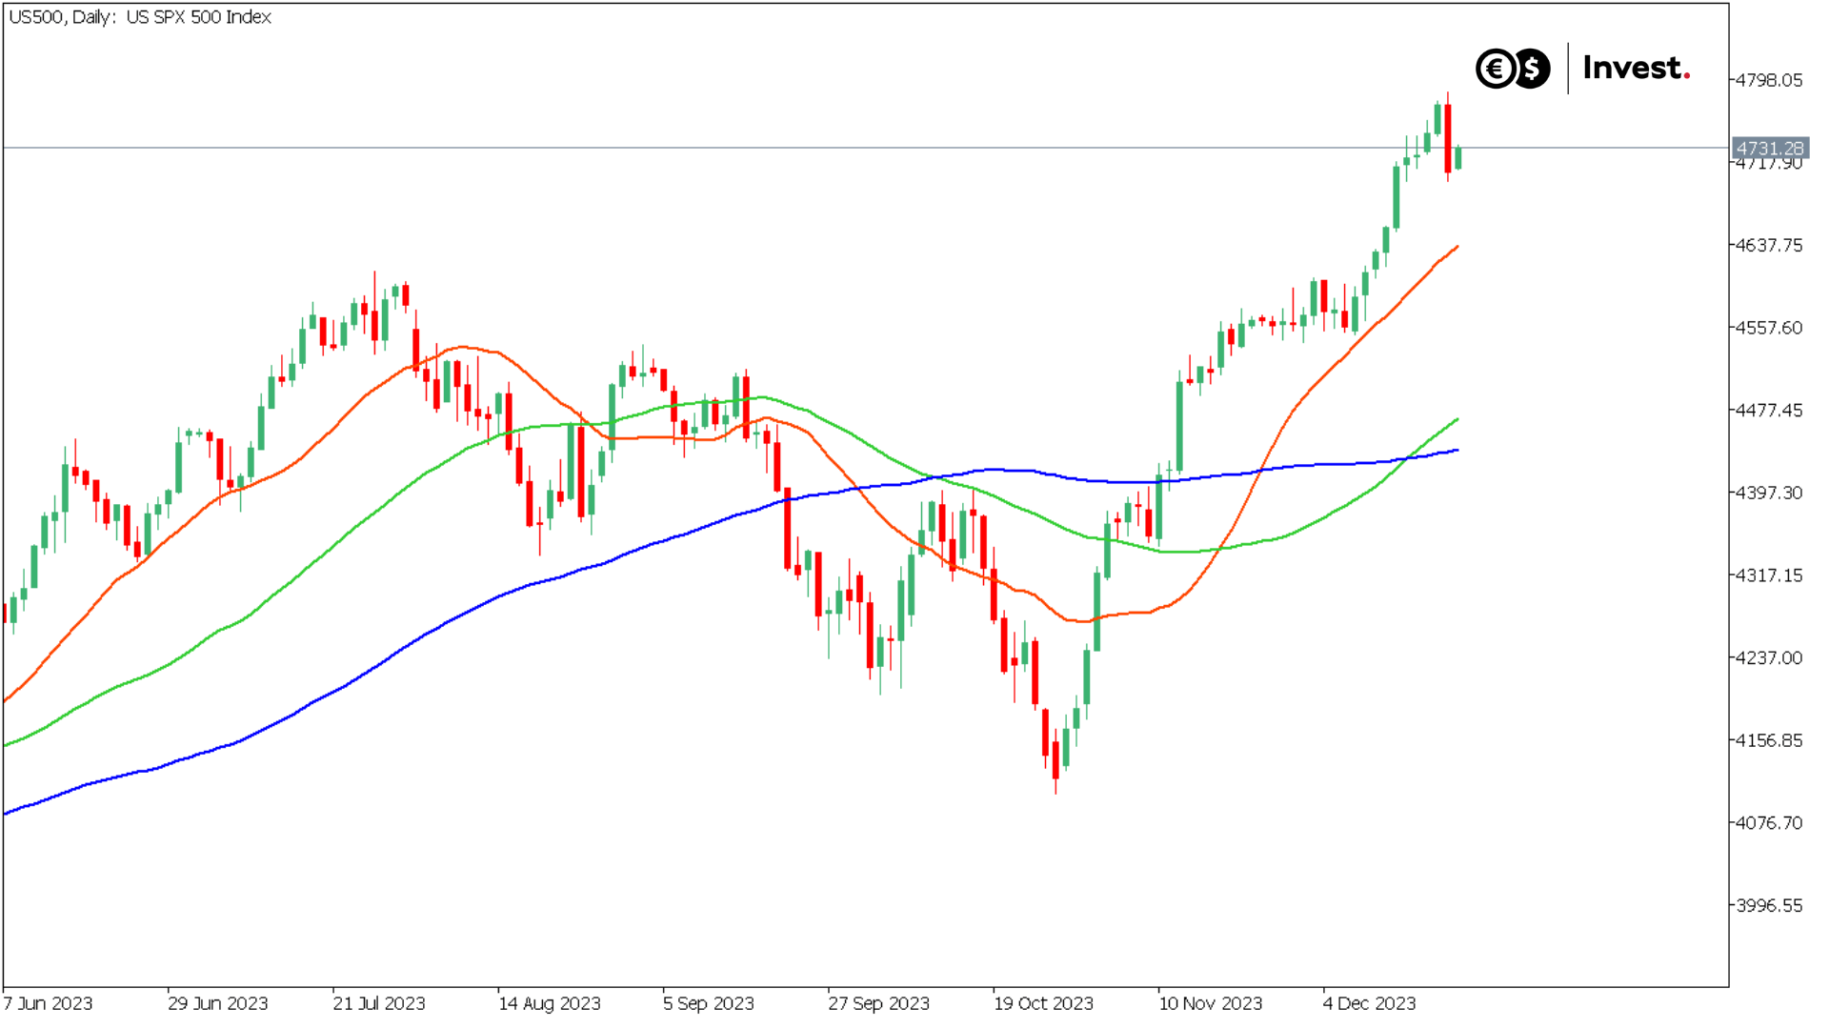Click the 5 Sep 2023 date label
Viewport: 1829px width, 1029px height.
709,1003
